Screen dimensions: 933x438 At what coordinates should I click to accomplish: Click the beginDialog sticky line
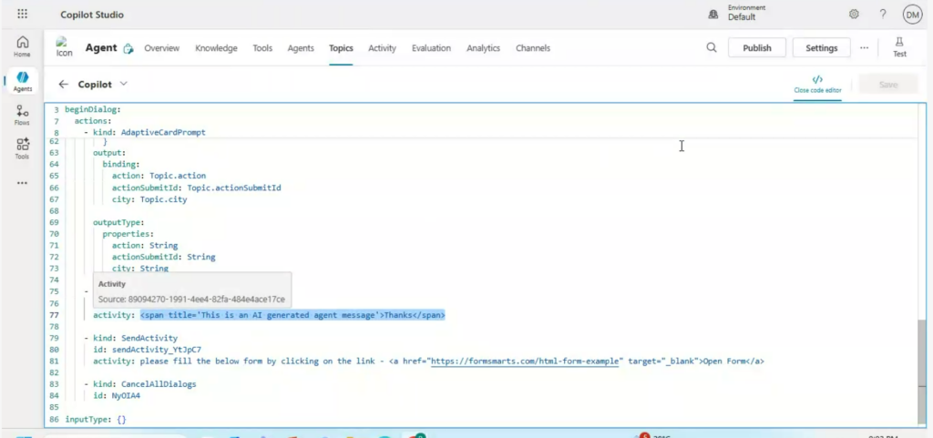pyautogui.click(x=93, y=109)
